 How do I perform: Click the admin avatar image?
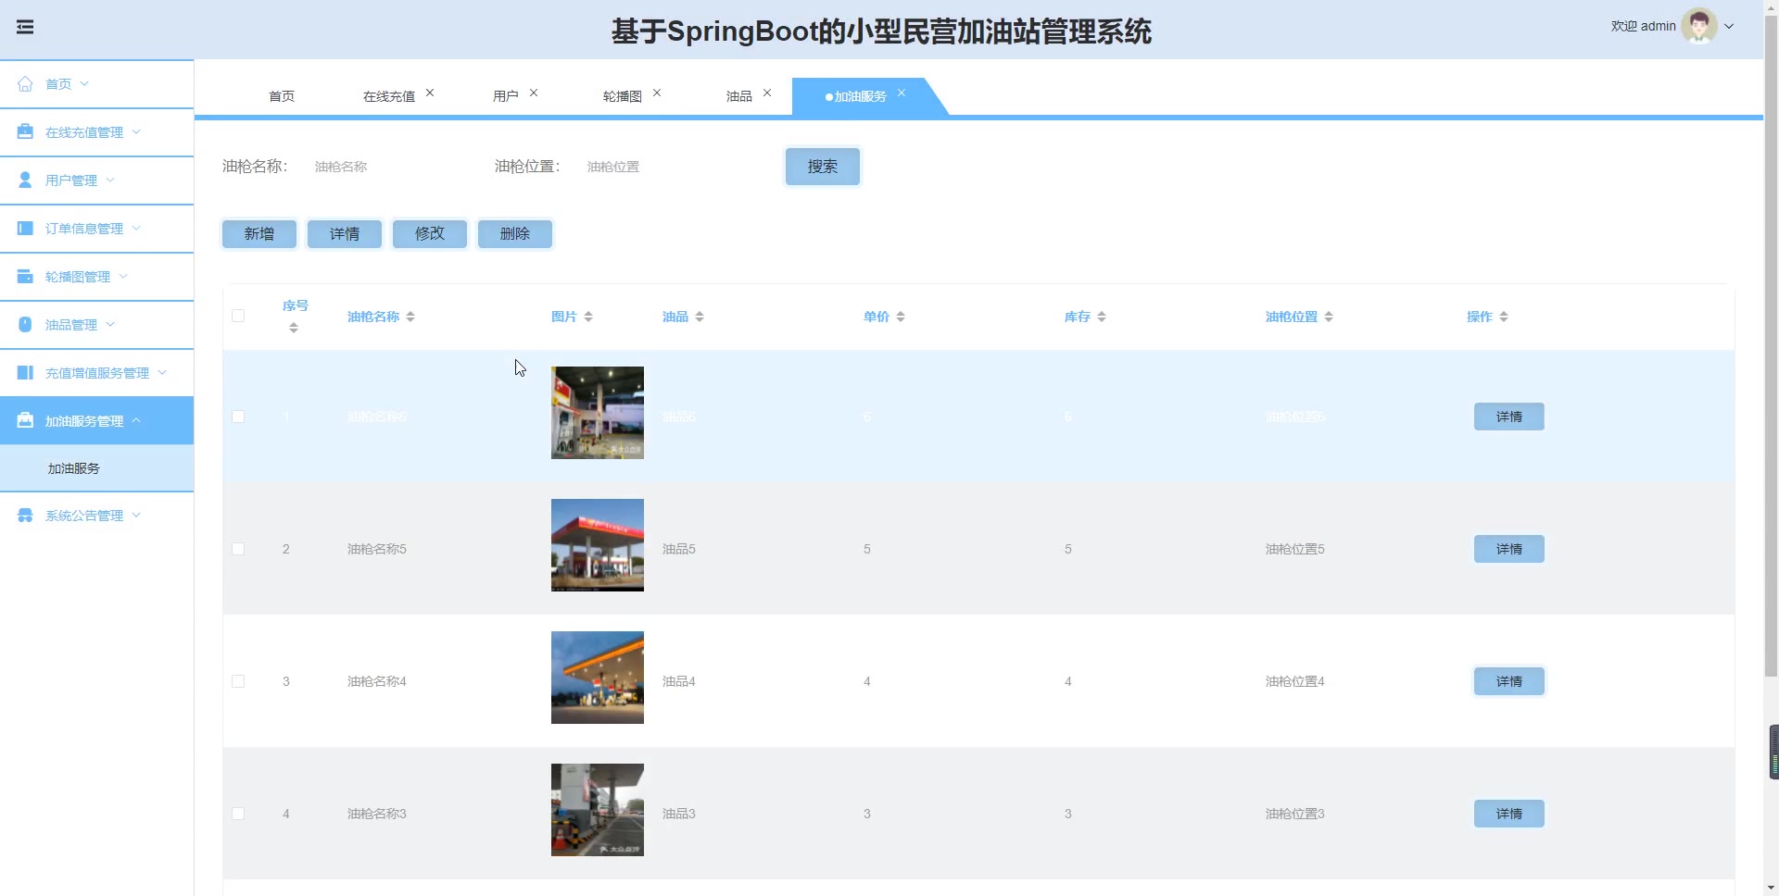(x=1699, y=26)
